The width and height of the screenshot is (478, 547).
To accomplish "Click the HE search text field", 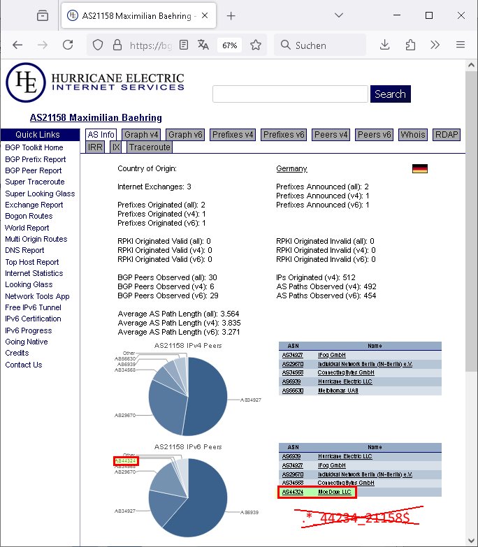I will (x=290, y=94).
